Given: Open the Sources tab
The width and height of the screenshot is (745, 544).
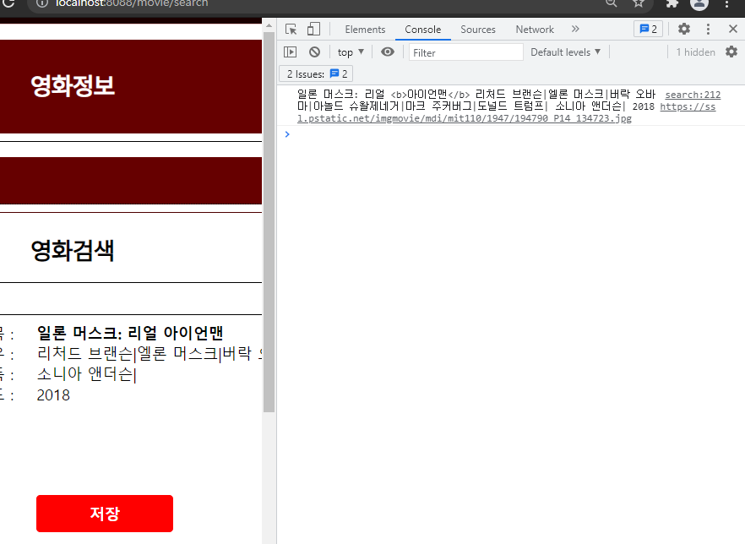Looking at the screenshot, I should [477, 30].
